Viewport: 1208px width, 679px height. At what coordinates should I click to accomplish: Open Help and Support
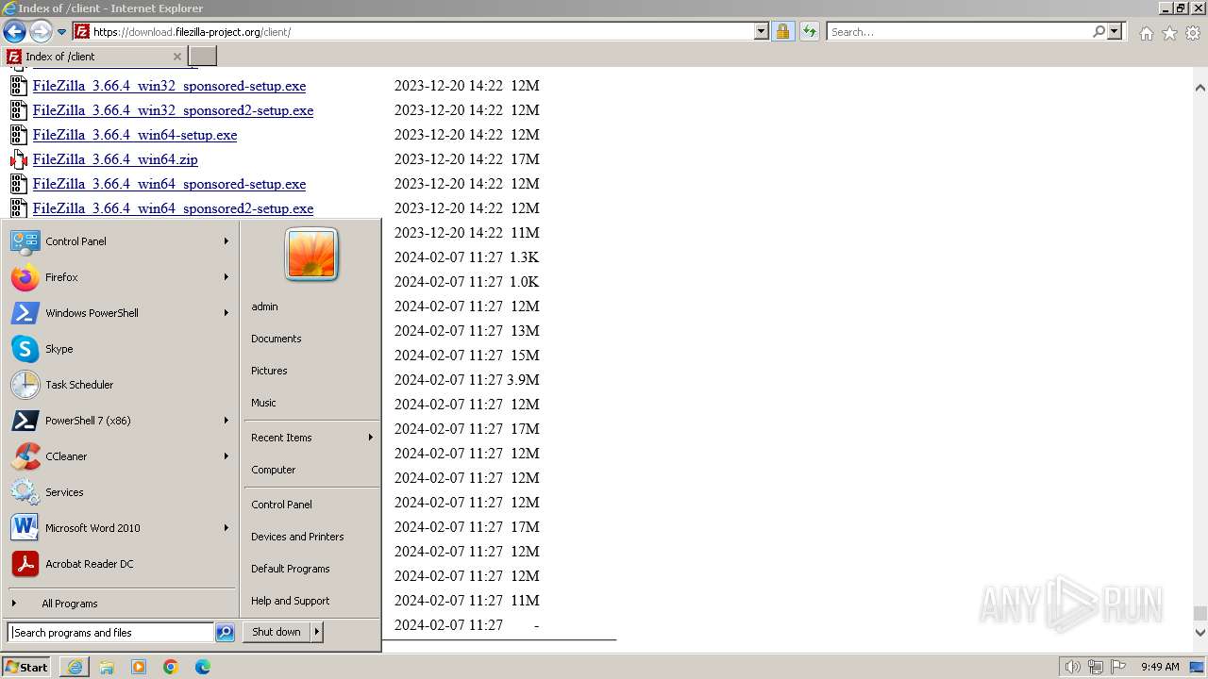[311, 601]
